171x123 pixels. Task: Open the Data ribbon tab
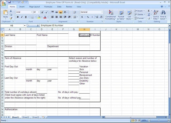(59, 7)
